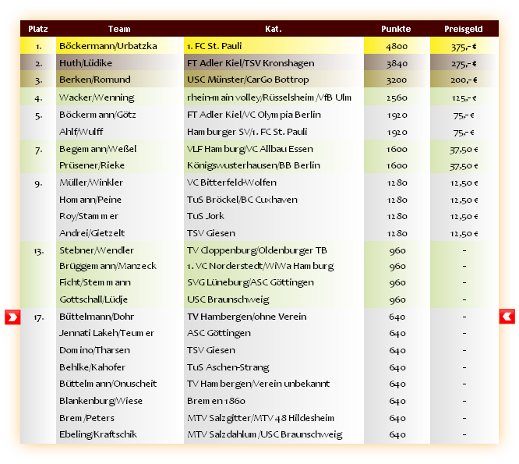Click the red left-pointing arrow icon
Image resolution: width=519 pixels, height=464 pixels.
tap(507, 317)
